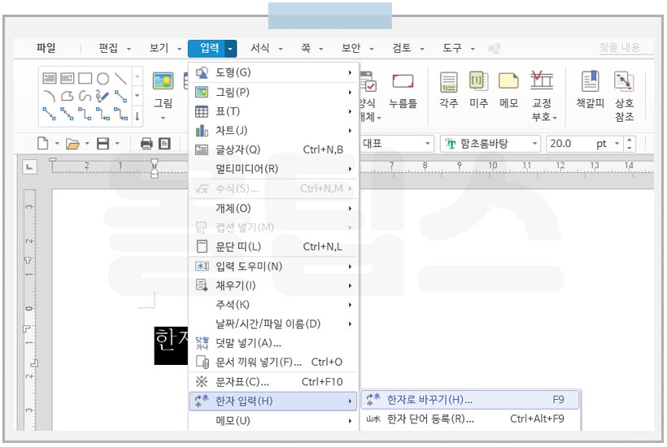This screenshot has width=667, height=447.
Task: Select 표(T) menu entry
Action: tap(273, 111)
